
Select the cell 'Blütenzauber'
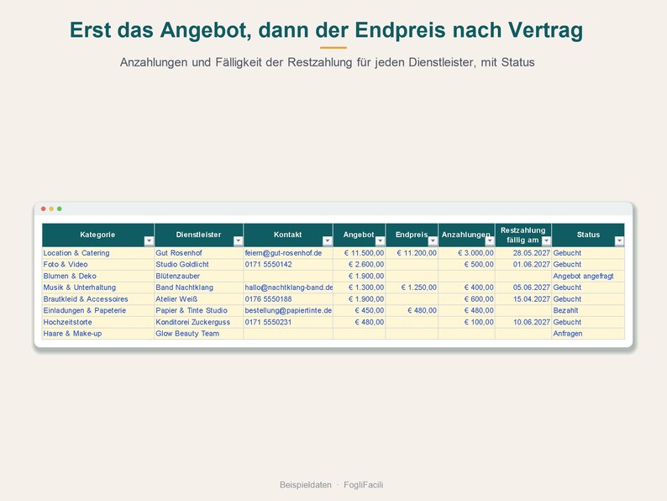click(199, 276)
